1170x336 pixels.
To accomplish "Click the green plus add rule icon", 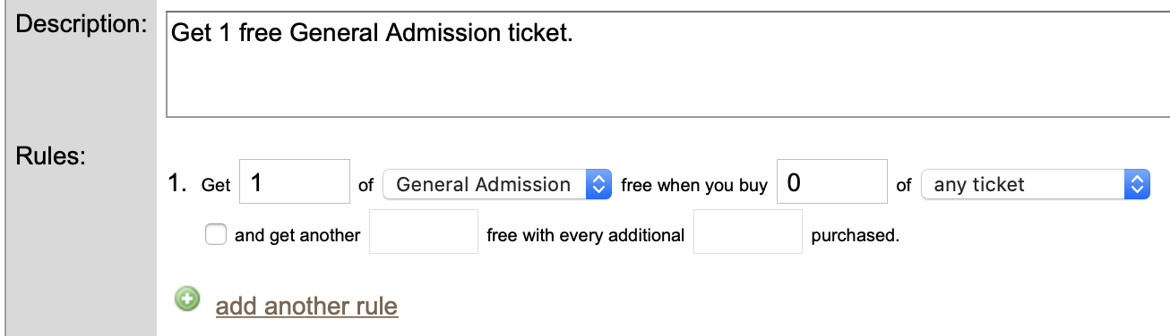I will pos(187,299).
